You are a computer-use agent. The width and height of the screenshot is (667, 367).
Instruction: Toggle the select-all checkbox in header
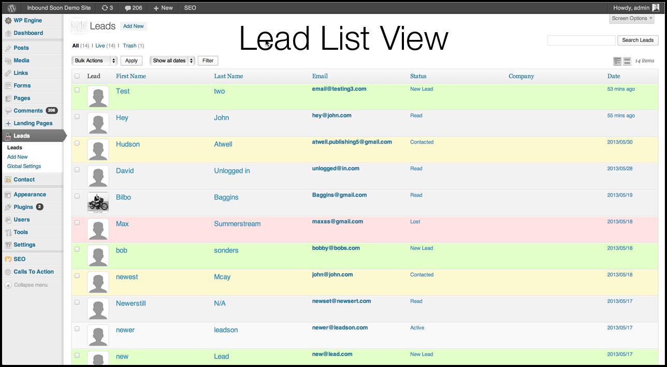77,76
